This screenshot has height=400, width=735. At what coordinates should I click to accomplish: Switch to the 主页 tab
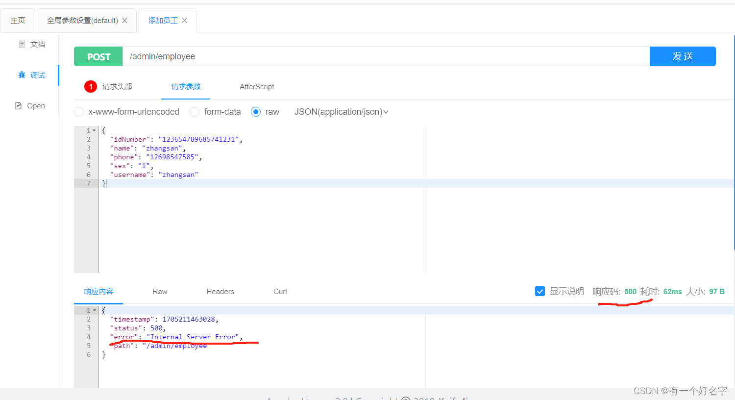point(18,21)
